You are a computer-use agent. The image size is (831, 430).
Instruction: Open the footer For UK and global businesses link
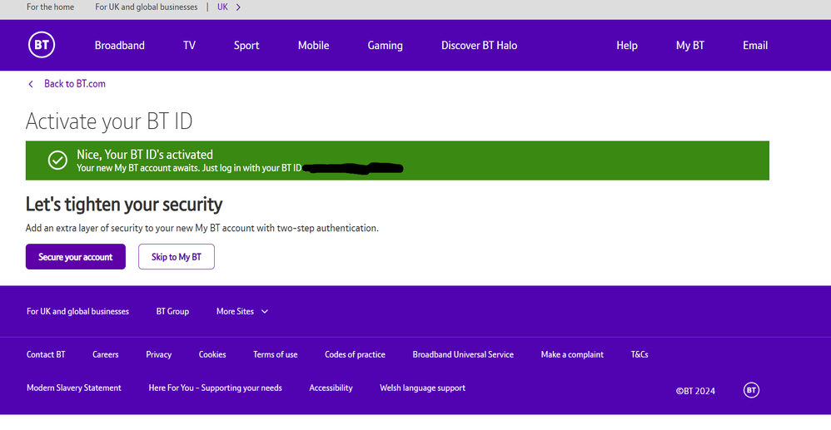78,311
